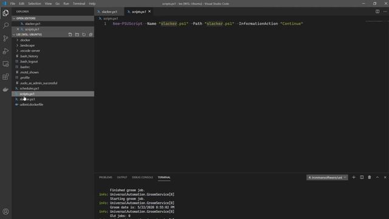Open the File menu
This screenshot has width=389, height=219.
(13, 4)
